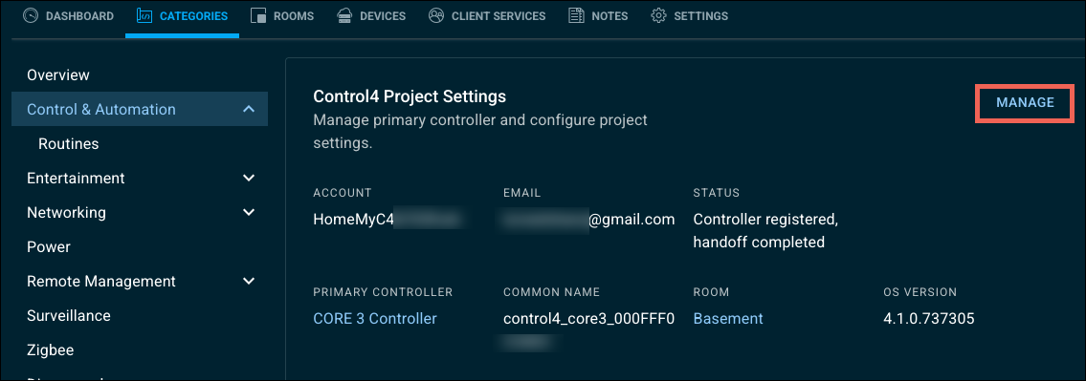
Task: Collapse the Control & Automation section
Action: coord(250,109)
